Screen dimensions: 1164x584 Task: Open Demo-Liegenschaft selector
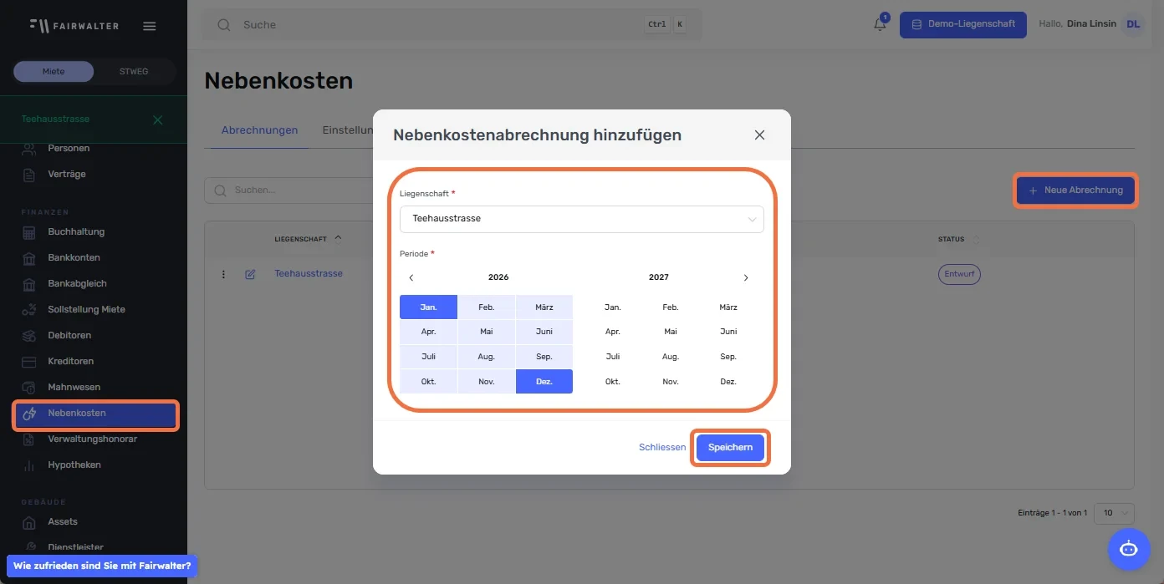(963, 24)
